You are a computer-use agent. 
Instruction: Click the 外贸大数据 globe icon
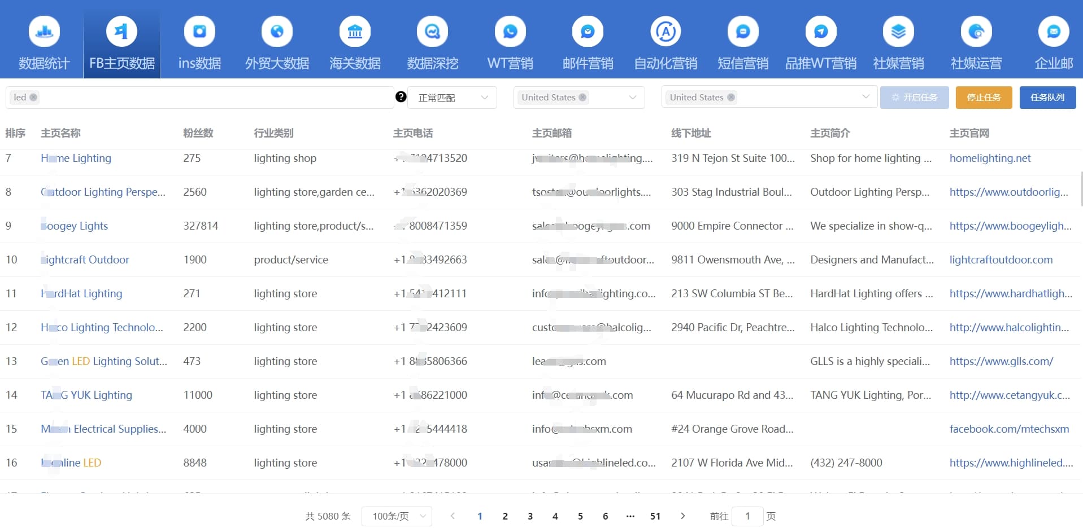(277, 32)
